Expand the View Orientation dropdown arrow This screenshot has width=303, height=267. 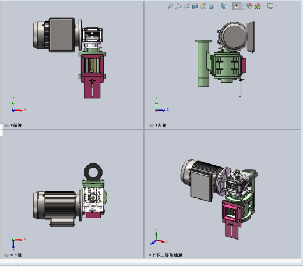pos(217,6)
